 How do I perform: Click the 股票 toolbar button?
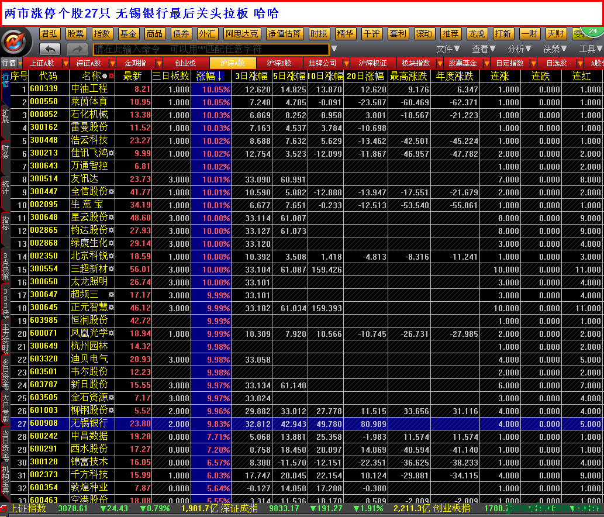tap(76, 34)
